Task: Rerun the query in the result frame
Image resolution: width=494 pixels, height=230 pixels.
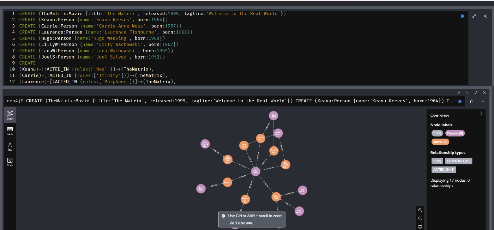Action: (x=460, y=101)
